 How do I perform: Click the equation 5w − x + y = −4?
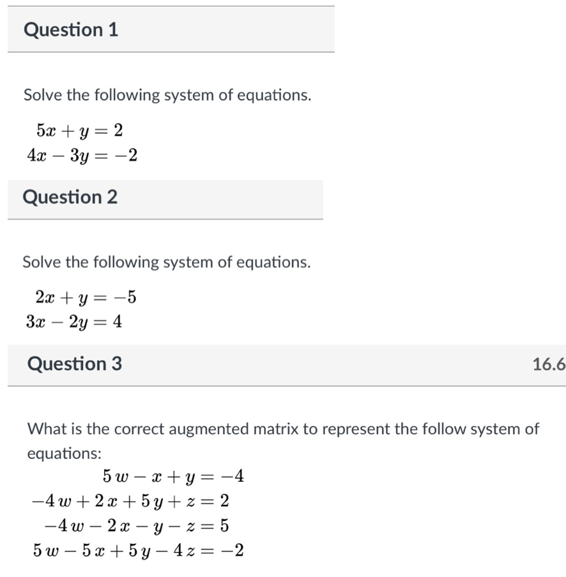[x=173, y=476]
